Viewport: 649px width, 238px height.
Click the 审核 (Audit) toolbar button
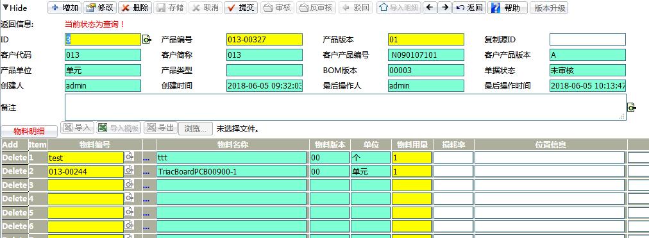(277, 8)
